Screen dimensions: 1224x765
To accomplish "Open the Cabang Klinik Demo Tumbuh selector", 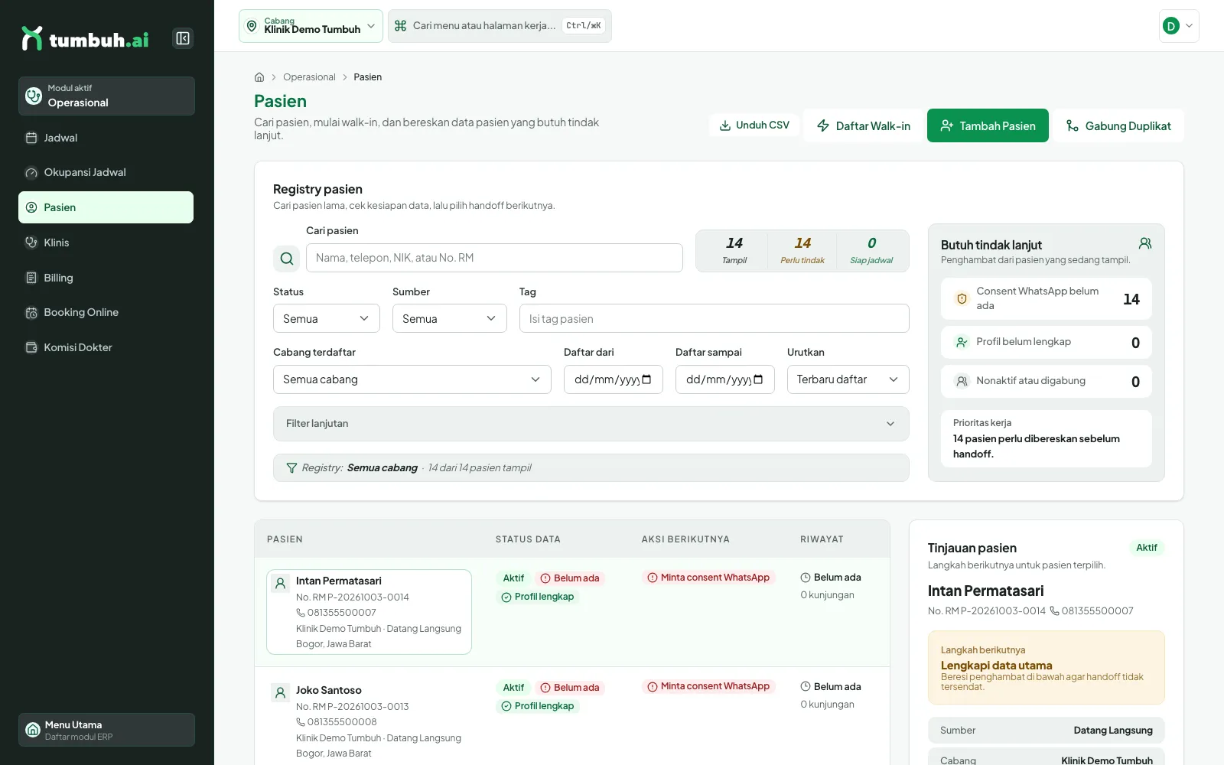I will click(311, 26).
